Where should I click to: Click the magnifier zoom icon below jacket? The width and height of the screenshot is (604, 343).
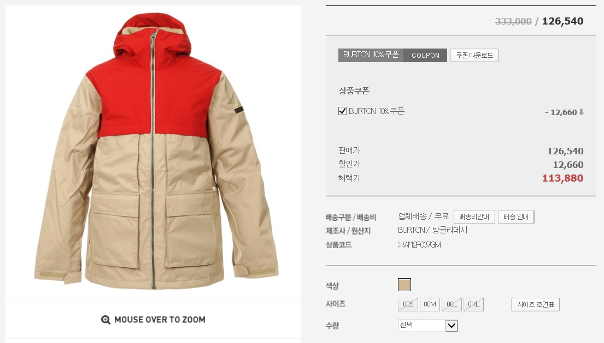pos(105,320)
